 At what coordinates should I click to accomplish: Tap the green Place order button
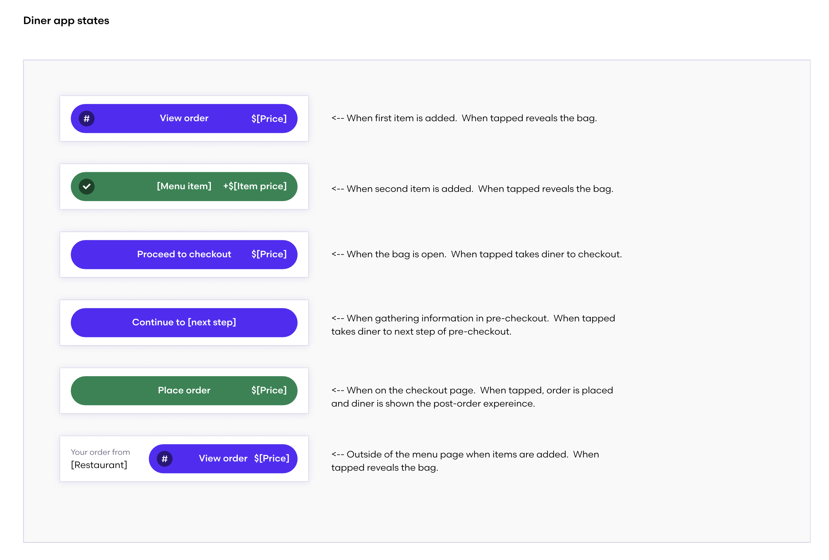coord(184,390)
